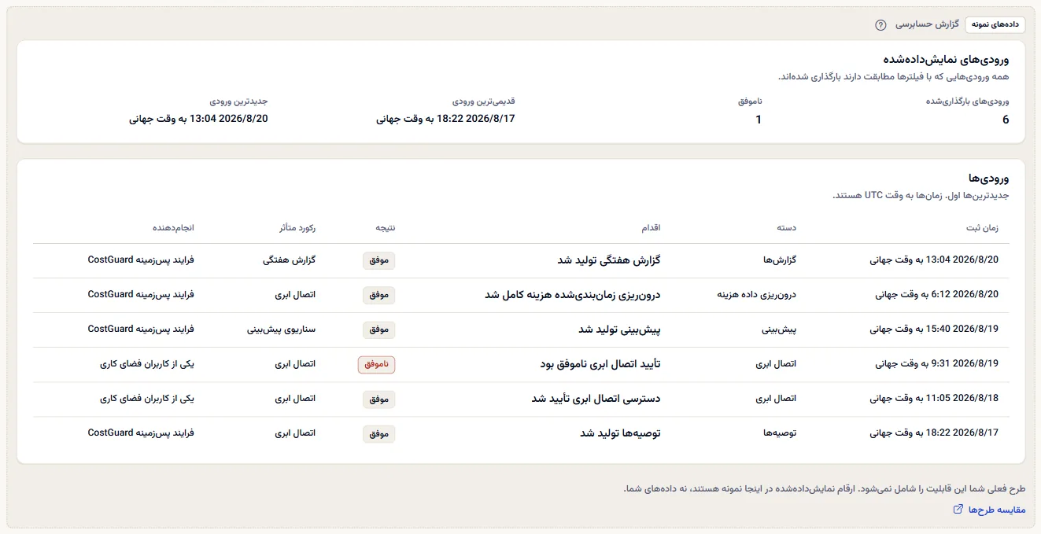Click the ورودی‌ها table card heading

(x=989, y=179)
